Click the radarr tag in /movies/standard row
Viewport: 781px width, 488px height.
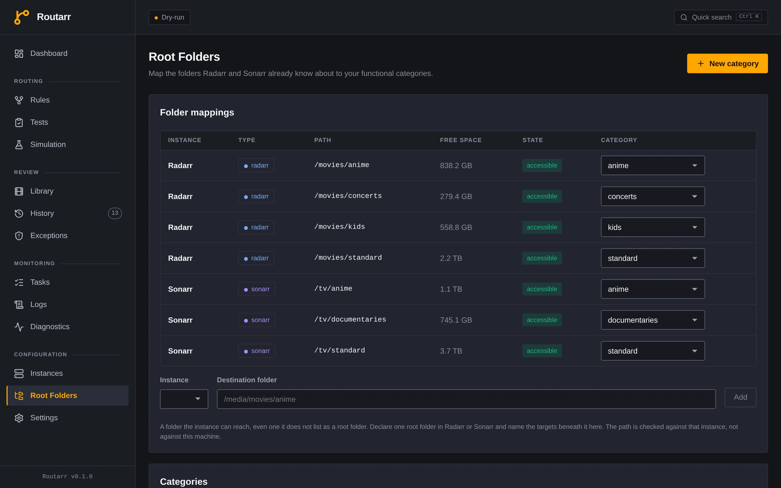pos(256,258)
